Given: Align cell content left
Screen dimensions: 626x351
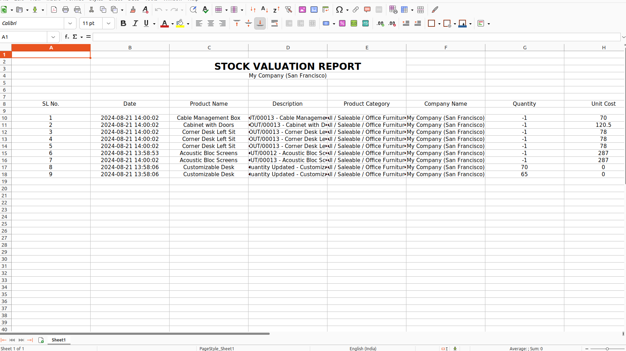Looking at the screenshot, I should pyautogui.click(x=199, y=23).
